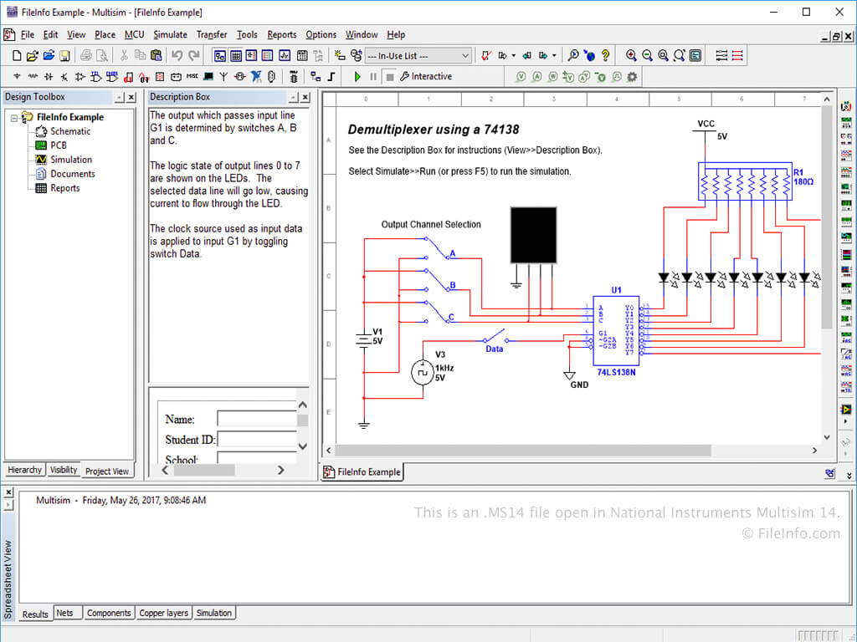Click the Name input field
857x642 pixels.
(x=257, y=419)
